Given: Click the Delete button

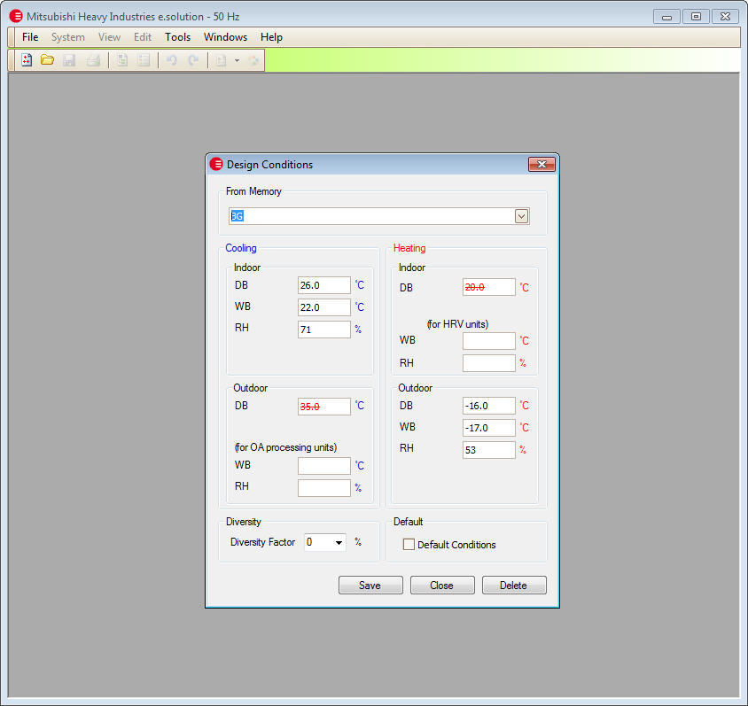Looking at the screenshot, I should pyautogui.click(x=514, y=585).
